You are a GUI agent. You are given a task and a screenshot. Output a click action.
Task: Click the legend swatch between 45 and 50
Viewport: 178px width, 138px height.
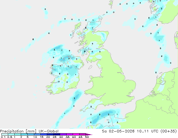pyautogui.click(x=83, y=134)
